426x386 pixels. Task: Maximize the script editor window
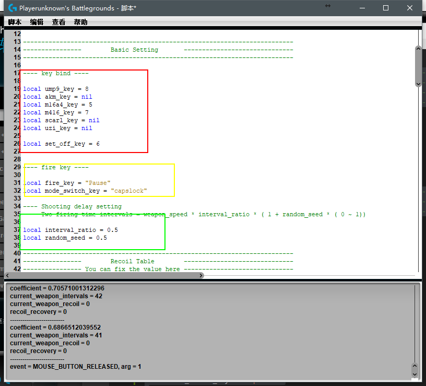[x=385, y=8]
